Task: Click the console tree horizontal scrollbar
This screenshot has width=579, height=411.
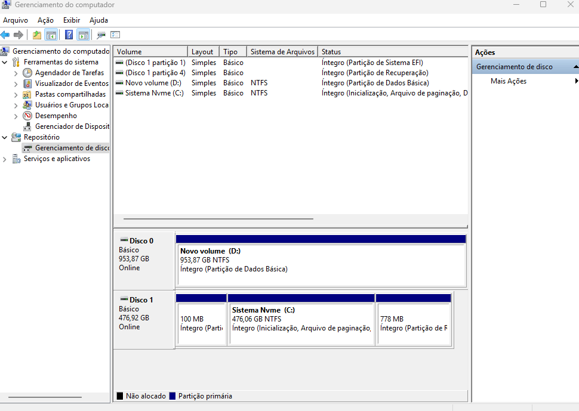Action: click(45, 397)
